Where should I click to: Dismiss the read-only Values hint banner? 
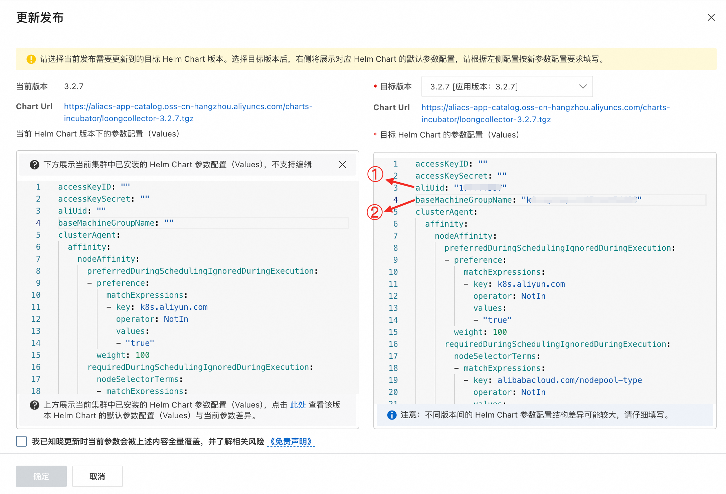[342, 165]
